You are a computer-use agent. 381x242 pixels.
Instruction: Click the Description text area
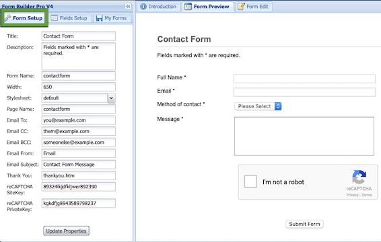pos(79,56)
